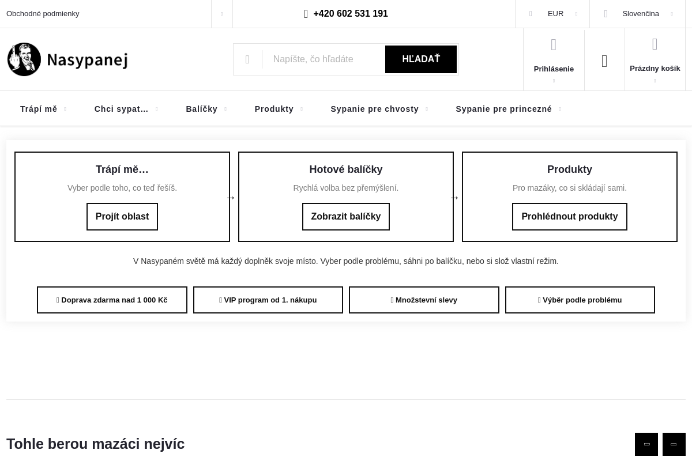Click Zobrazit balíčky button
The width and height of the screenshot is (692, 461).
pyautogui.click(x=346, y=217)
